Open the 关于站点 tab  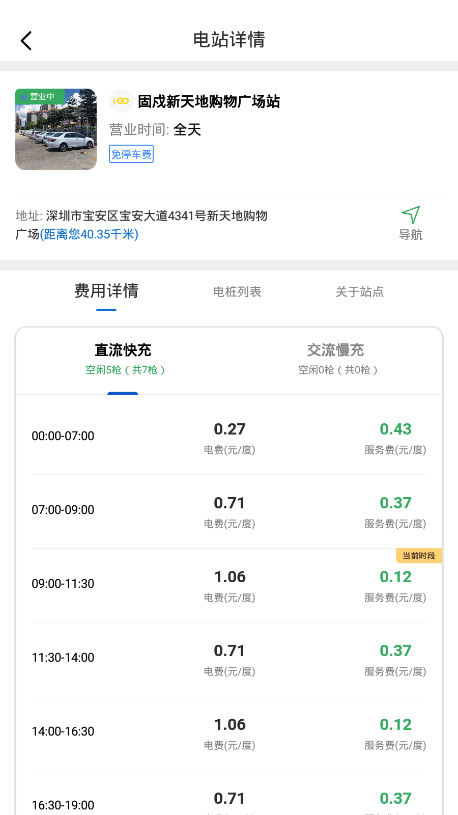coord(360,292)
